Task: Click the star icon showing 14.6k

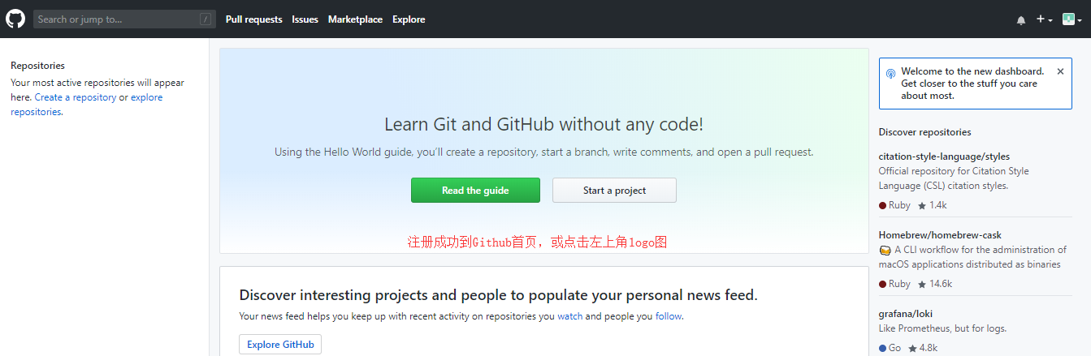Action: tap(922, 285)
